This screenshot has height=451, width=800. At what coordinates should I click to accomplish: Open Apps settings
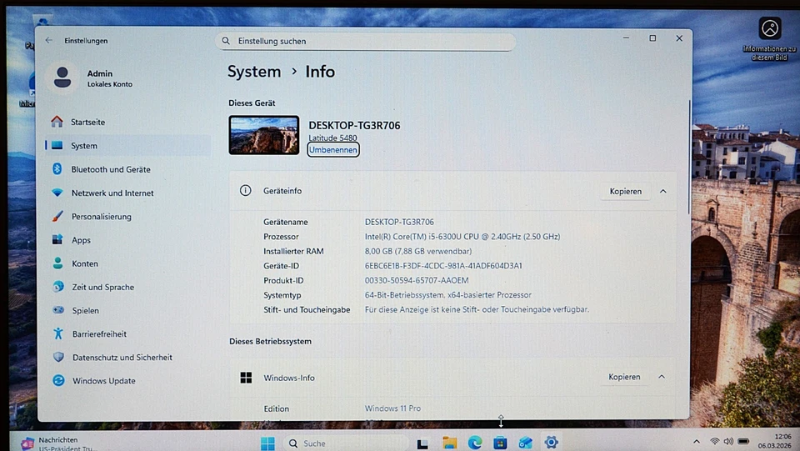point(81,240)
